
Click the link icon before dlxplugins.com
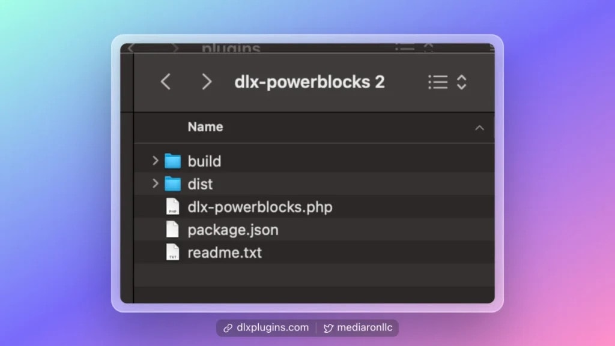[x=227, y=328]
